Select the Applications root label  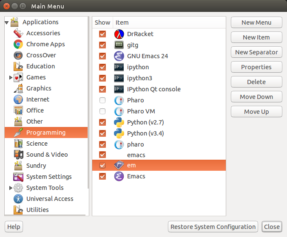(x=40, y=22)
